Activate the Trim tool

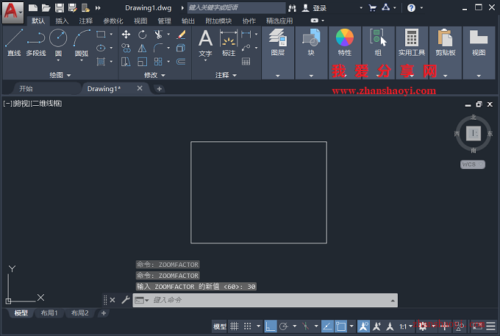(158, 34)
